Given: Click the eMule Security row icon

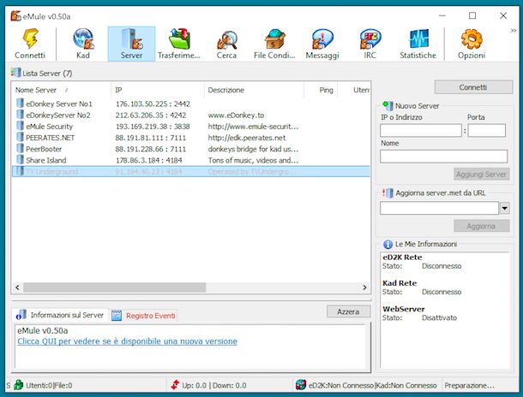Looking at the screenshot, I should (x=20, y=126).
